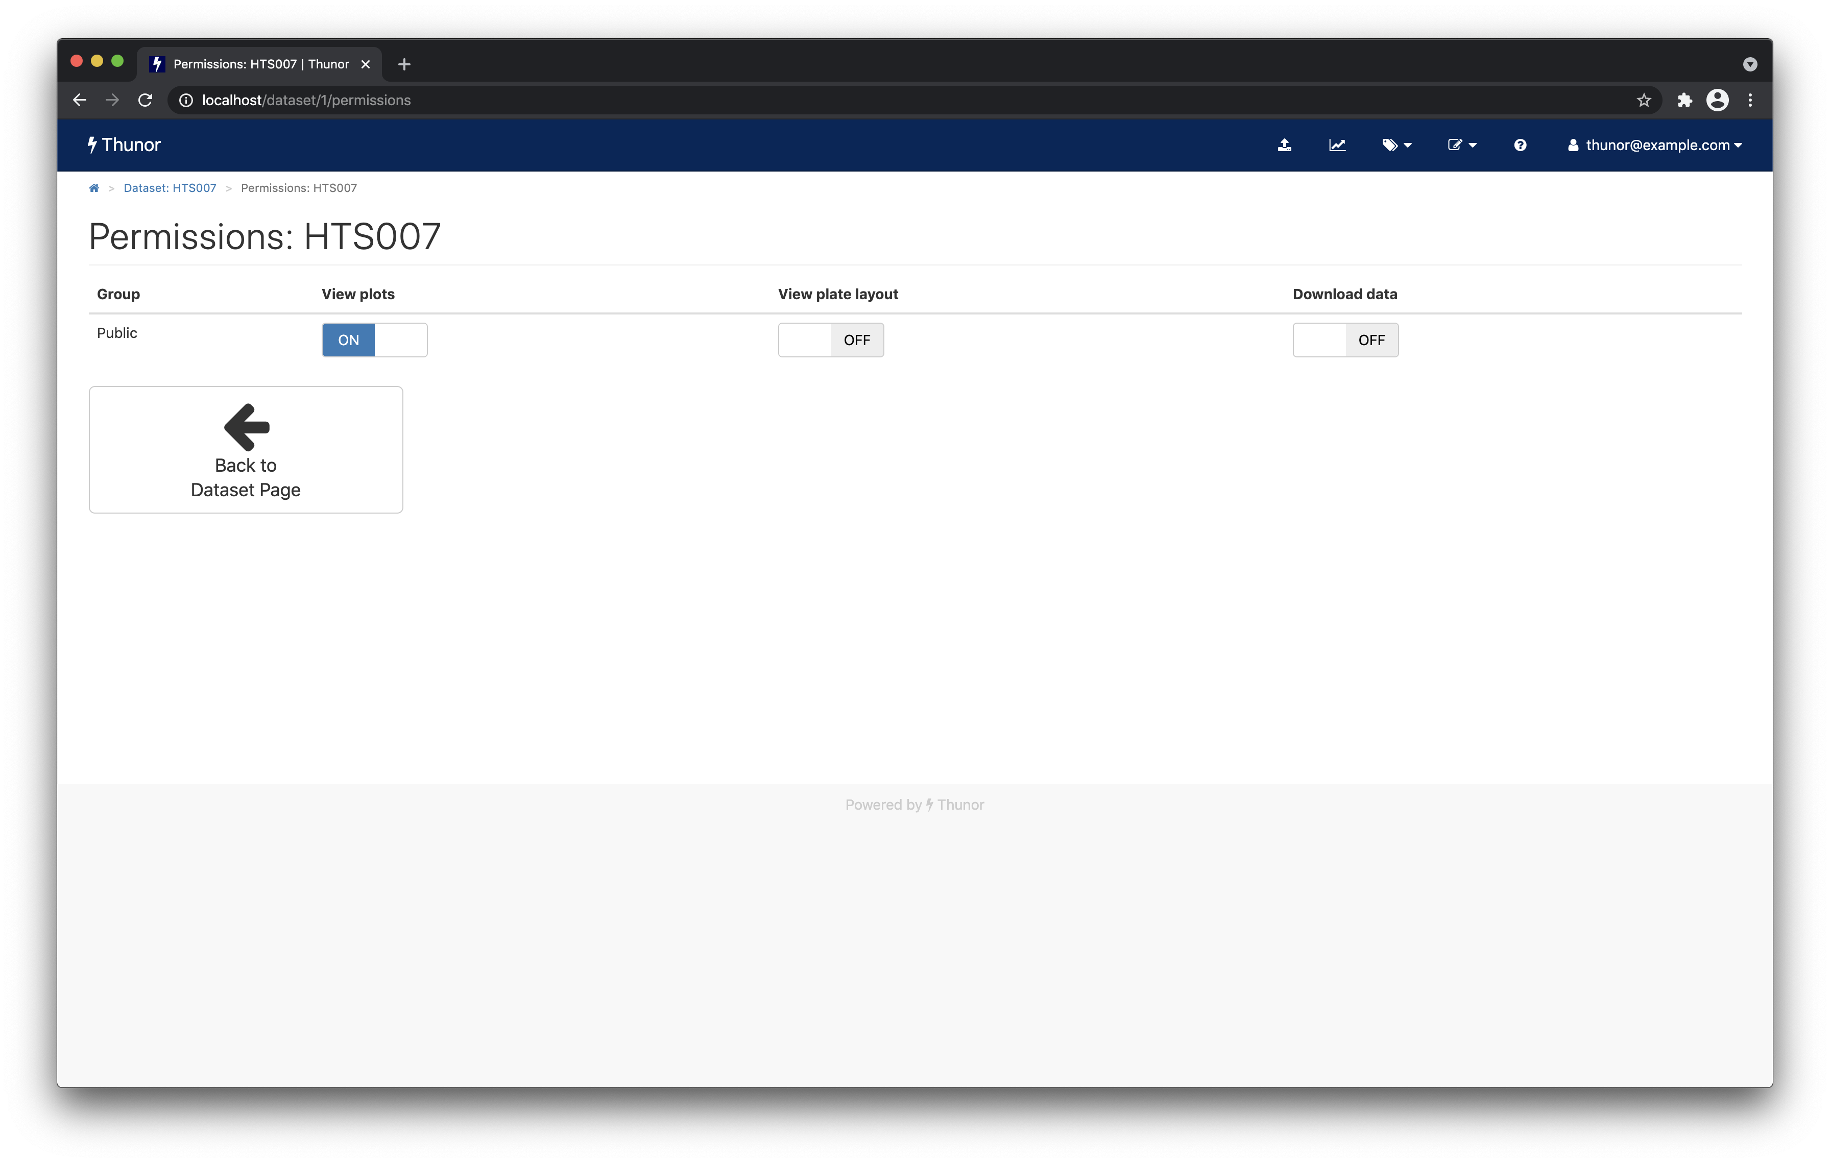Click the home breadcrumb icon

click(x=94, y=188)
